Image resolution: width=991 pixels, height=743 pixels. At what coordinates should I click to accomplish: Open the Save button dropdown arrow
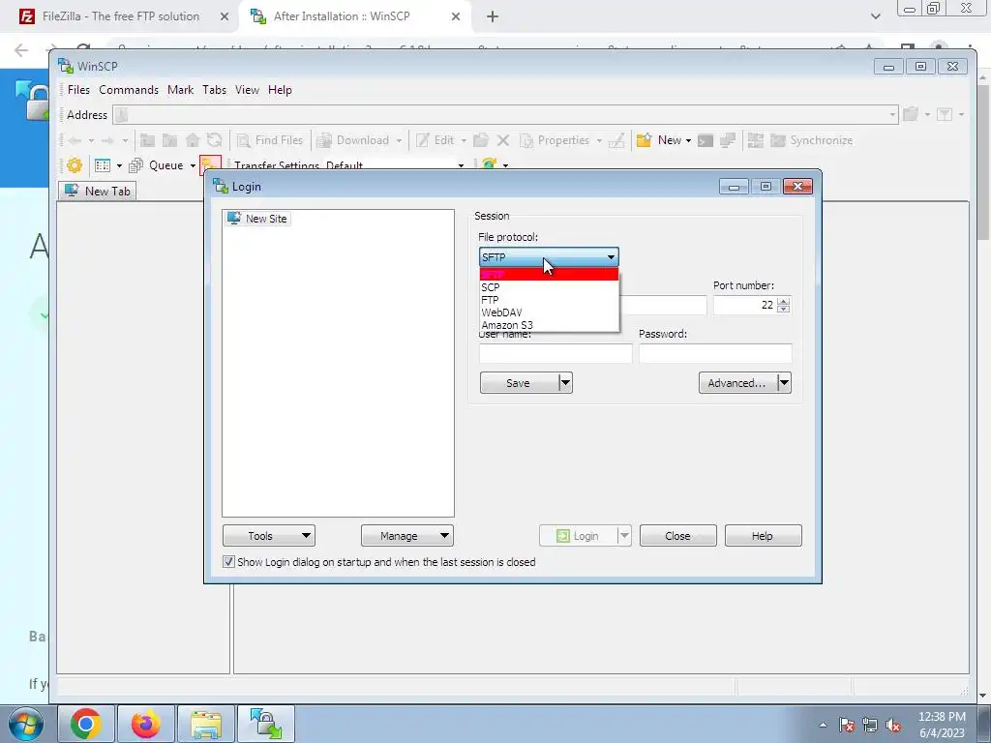click(565, 383)
